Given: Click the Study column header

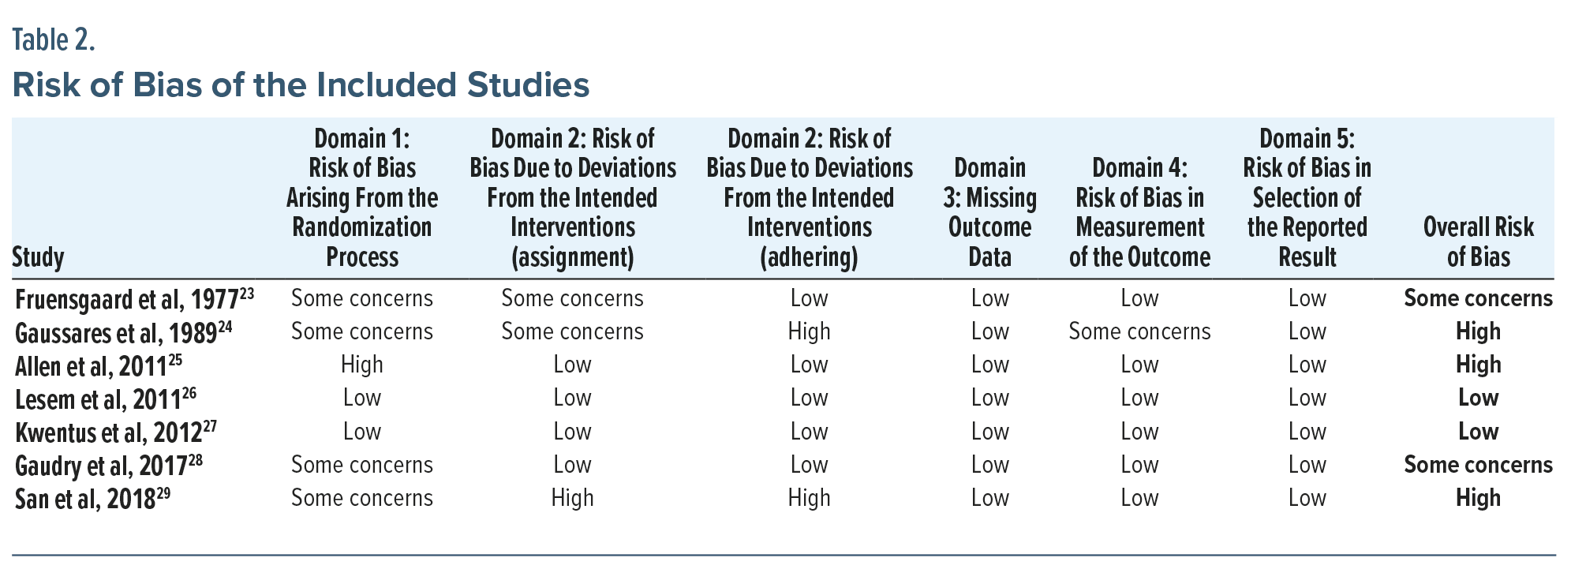Looking at the screenshot, I should [x=39, y=257].
